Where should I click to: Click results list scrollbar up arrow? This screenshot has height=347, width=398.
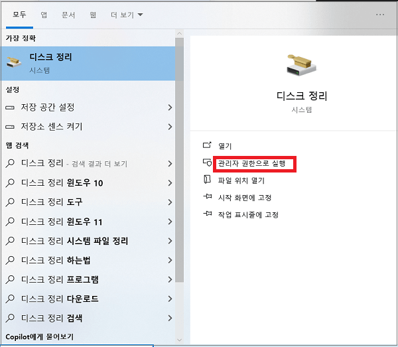pos(180,34)
